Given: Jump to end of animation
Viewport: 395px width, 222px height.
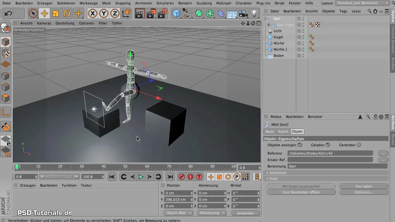Looking at the screenshot, I should [x=170, y=177].
